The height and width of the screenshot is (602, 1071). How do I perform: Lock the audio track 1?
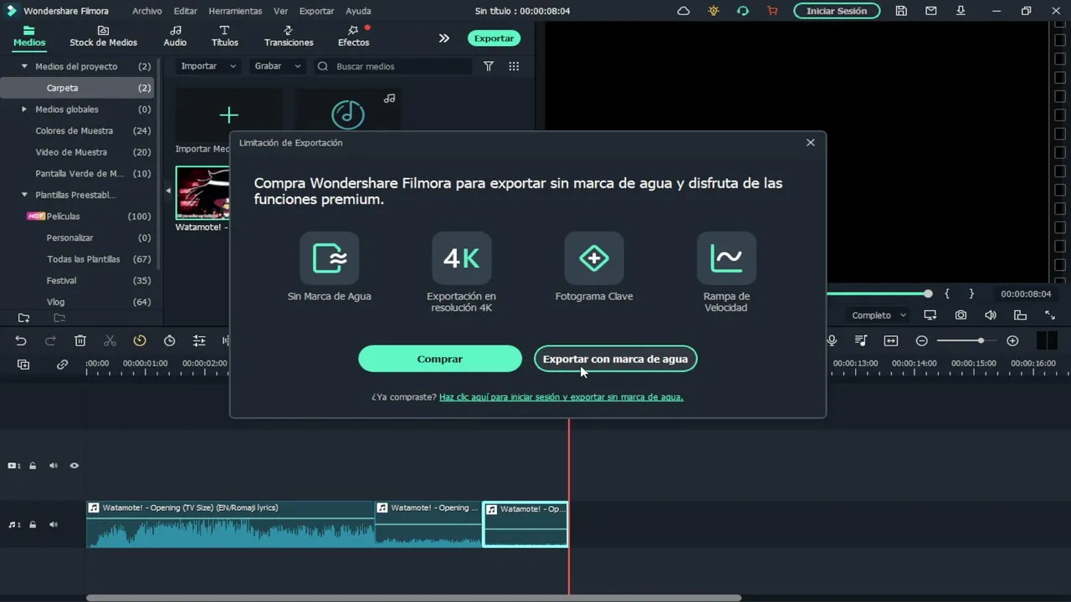(33, 525)
